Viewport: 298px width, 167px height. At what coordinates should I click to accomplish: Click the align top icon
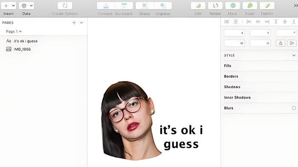pos(276,22)
